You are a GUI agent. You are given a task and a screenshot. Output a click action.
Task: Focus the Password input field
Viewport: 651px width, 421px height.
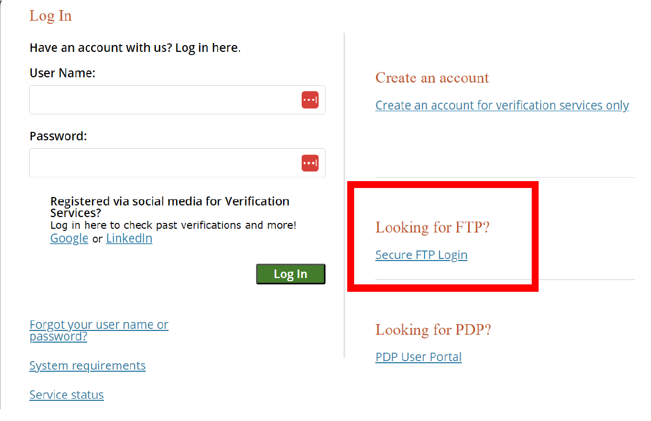pyautogui.click(x=159, y=163)
